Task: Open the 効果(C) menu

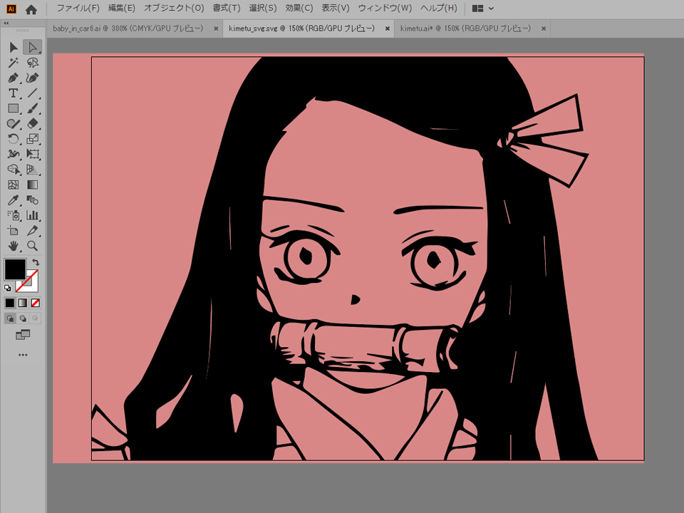Action: pyautogui.click(x=299, y=9)
